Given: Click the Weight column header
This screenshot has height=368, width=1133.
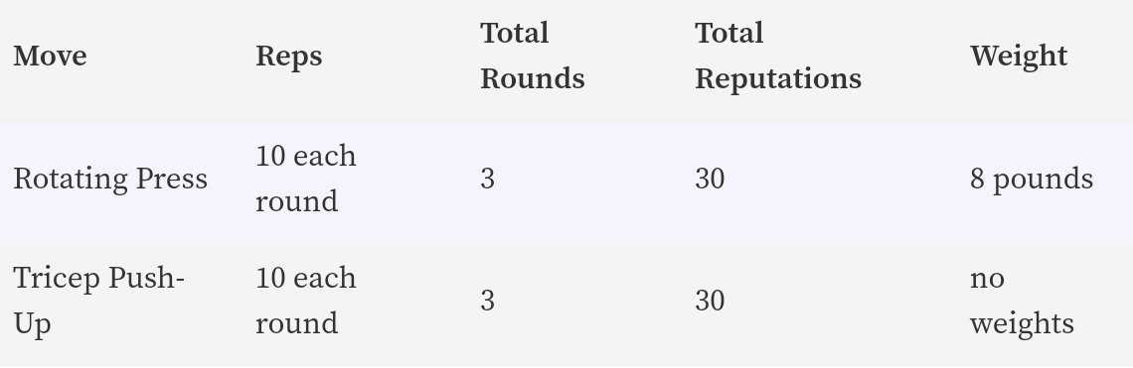Looking at the screenshot, I should point(1019,57).
